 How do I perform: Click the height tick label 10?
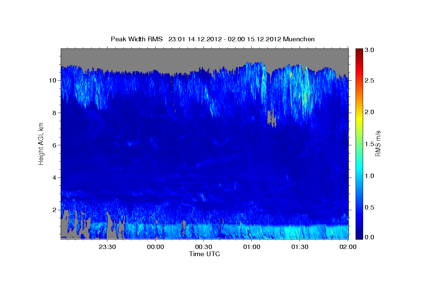[x=53, y=80]
